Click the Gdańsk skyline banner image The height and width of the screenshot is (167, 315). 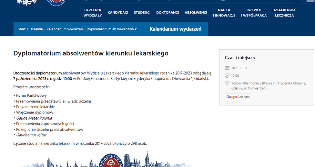106,159
